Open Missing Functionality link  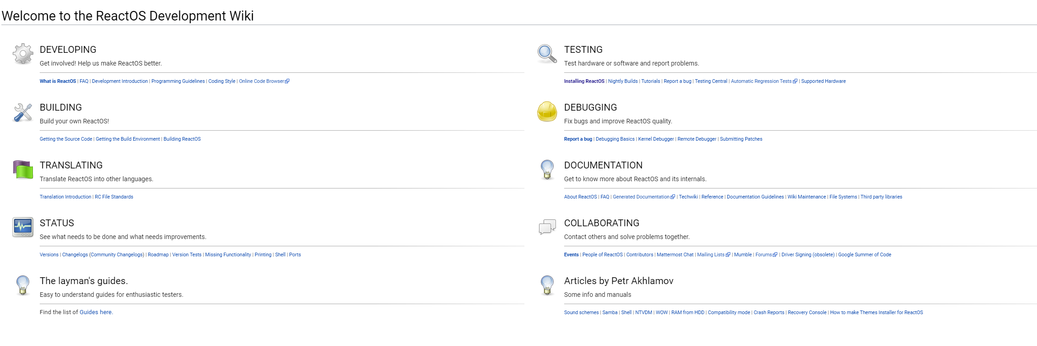pyautogui.click(x=228, y=254)
